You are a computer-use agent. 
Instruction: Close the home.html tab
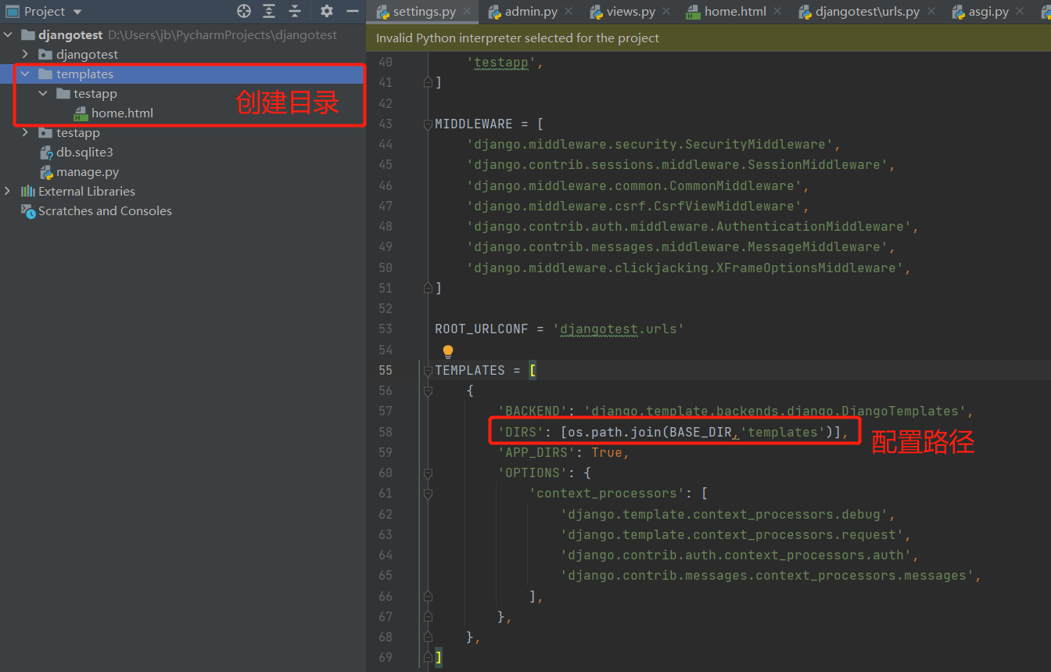click(x=777, y=12)
